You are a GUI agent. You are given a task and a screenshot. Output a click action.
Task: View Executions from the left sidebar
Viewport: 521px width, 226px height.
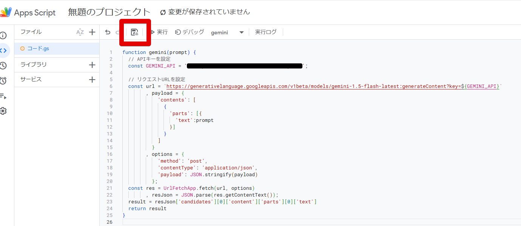click(x=4, y=96)
